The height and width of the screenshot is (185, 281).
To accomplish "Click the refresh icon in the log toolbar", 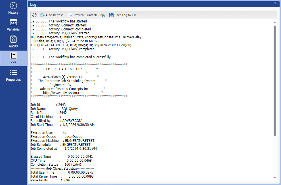I will pos(34,15).
